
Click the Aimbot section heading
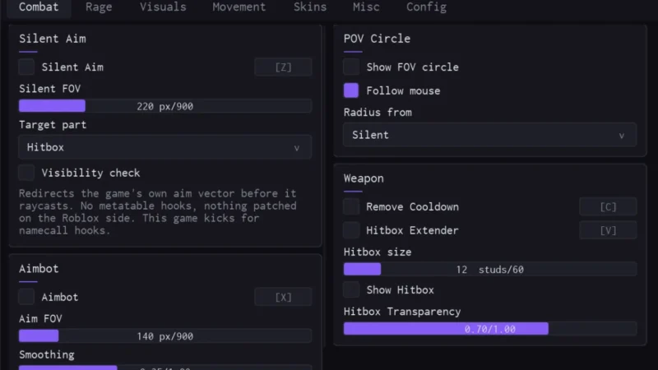(39, 269)
